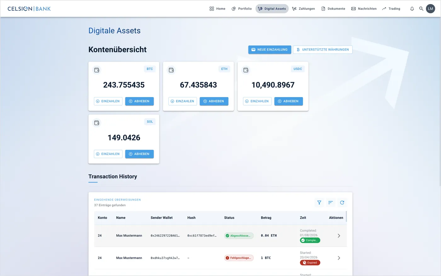Image resolution: width=441 pixels, height=276 pixels.
Task: Click the BTC currency tag
Action: pos(150,69)
